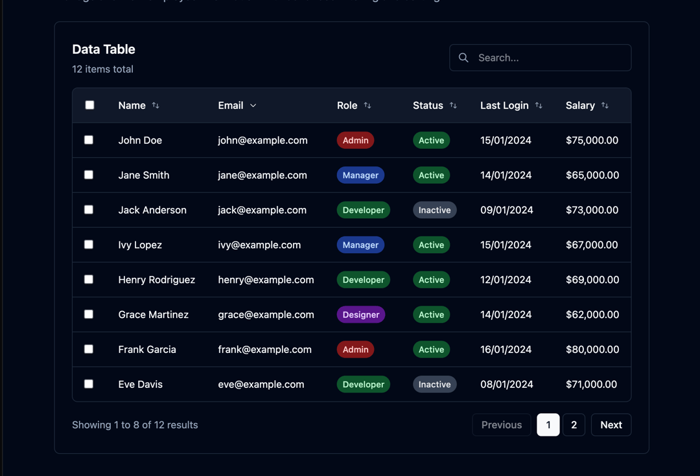
Task: Click the magnifying glass search icon
Action: pyautogui.click(x=463, y=58)
